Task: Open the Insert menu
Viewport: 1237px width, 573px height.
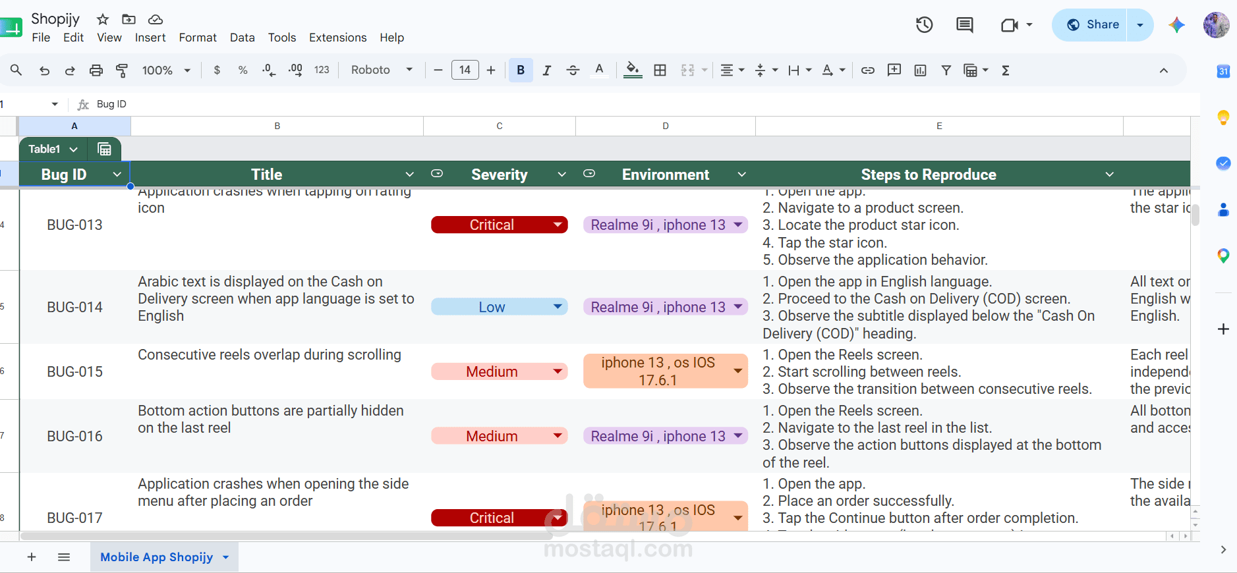Action: (150, 38)
